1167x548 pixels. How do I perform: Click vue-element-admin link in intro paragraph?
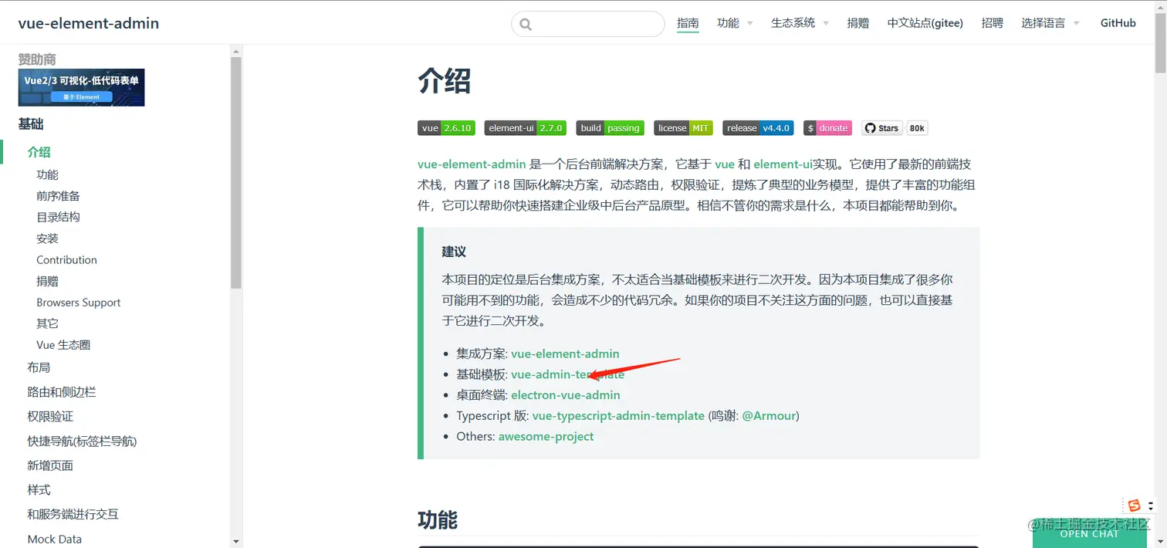click(x=472, y=164)
